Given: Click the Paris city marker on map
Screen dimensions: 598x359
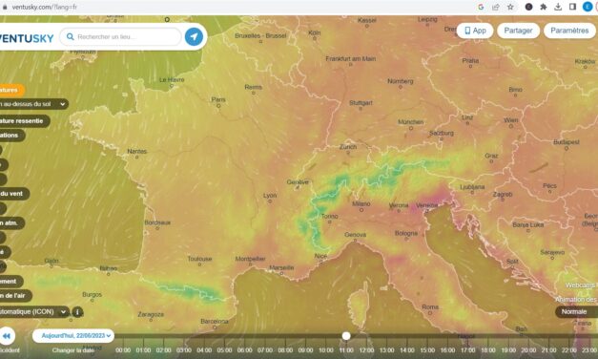Looking at the screenshot, I should pyautogui.click(x=218, y=106).
